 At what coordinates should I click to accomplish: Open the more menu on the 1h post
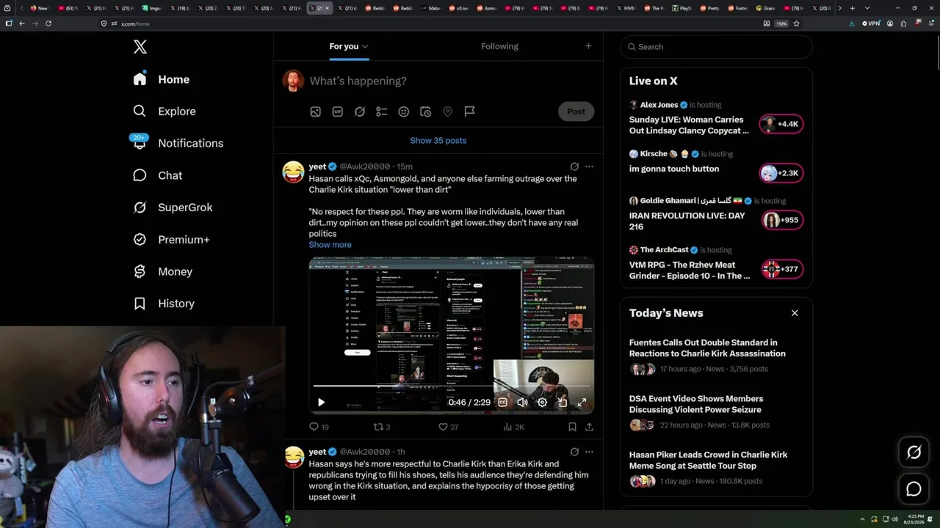(589, 452)
